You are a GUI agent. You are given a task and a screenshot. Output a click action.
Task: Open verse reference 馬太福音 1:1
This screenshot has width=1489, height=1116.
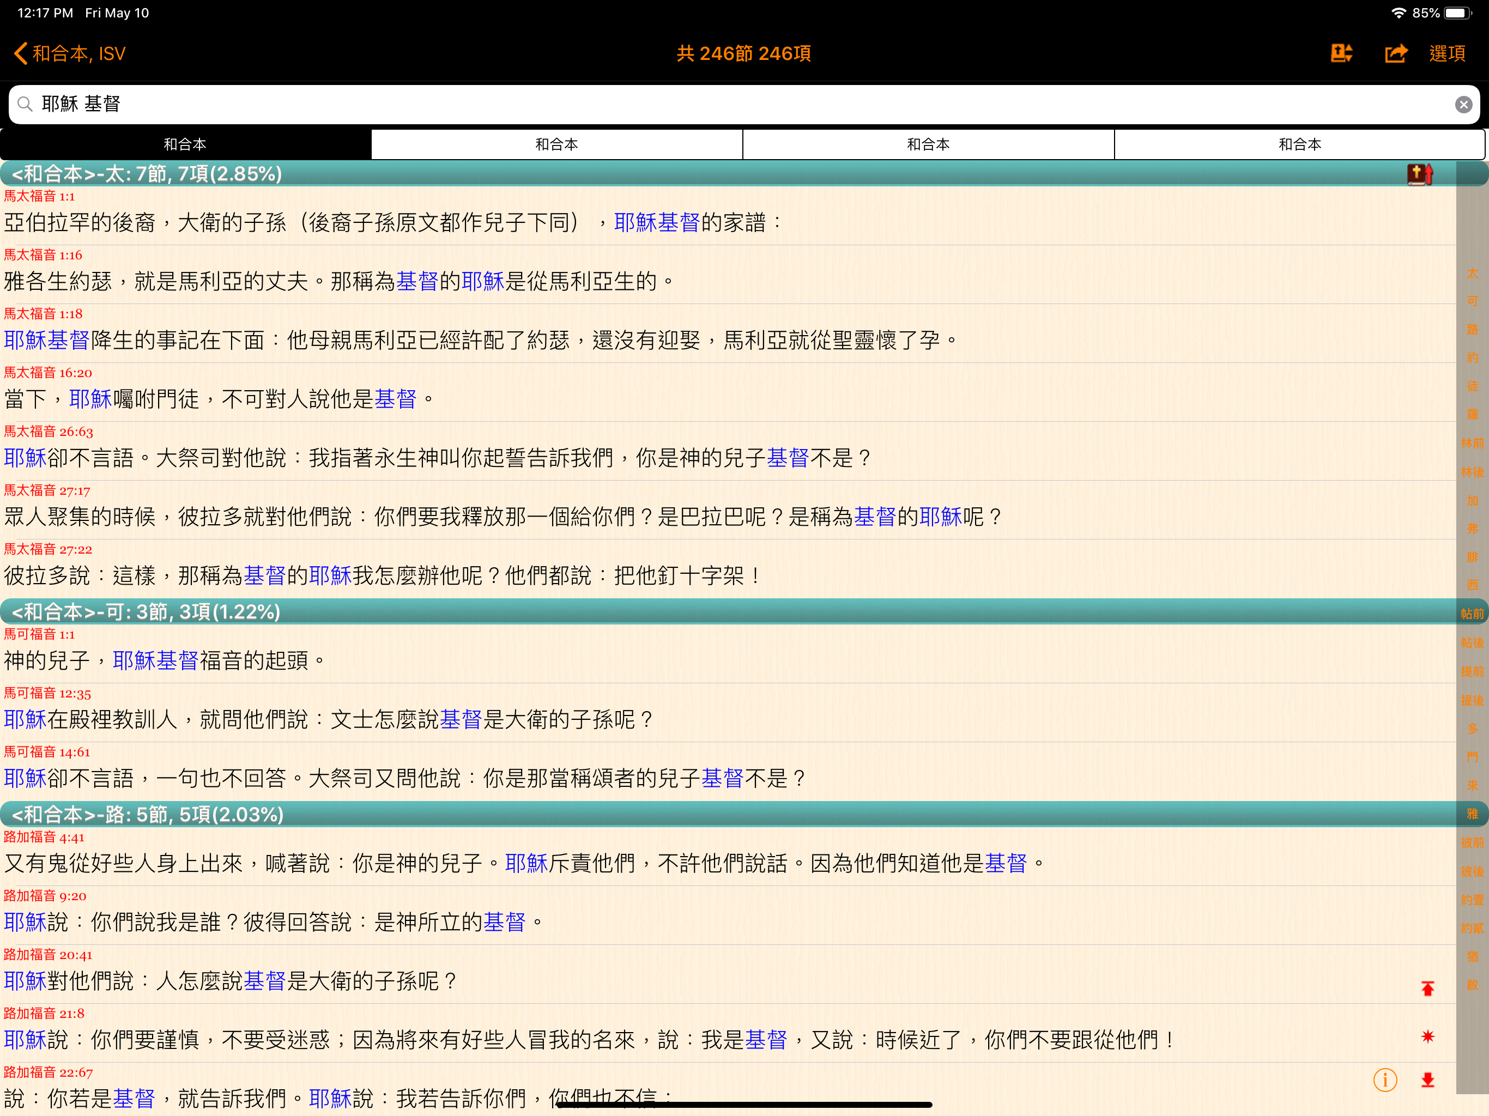(40, 196)
